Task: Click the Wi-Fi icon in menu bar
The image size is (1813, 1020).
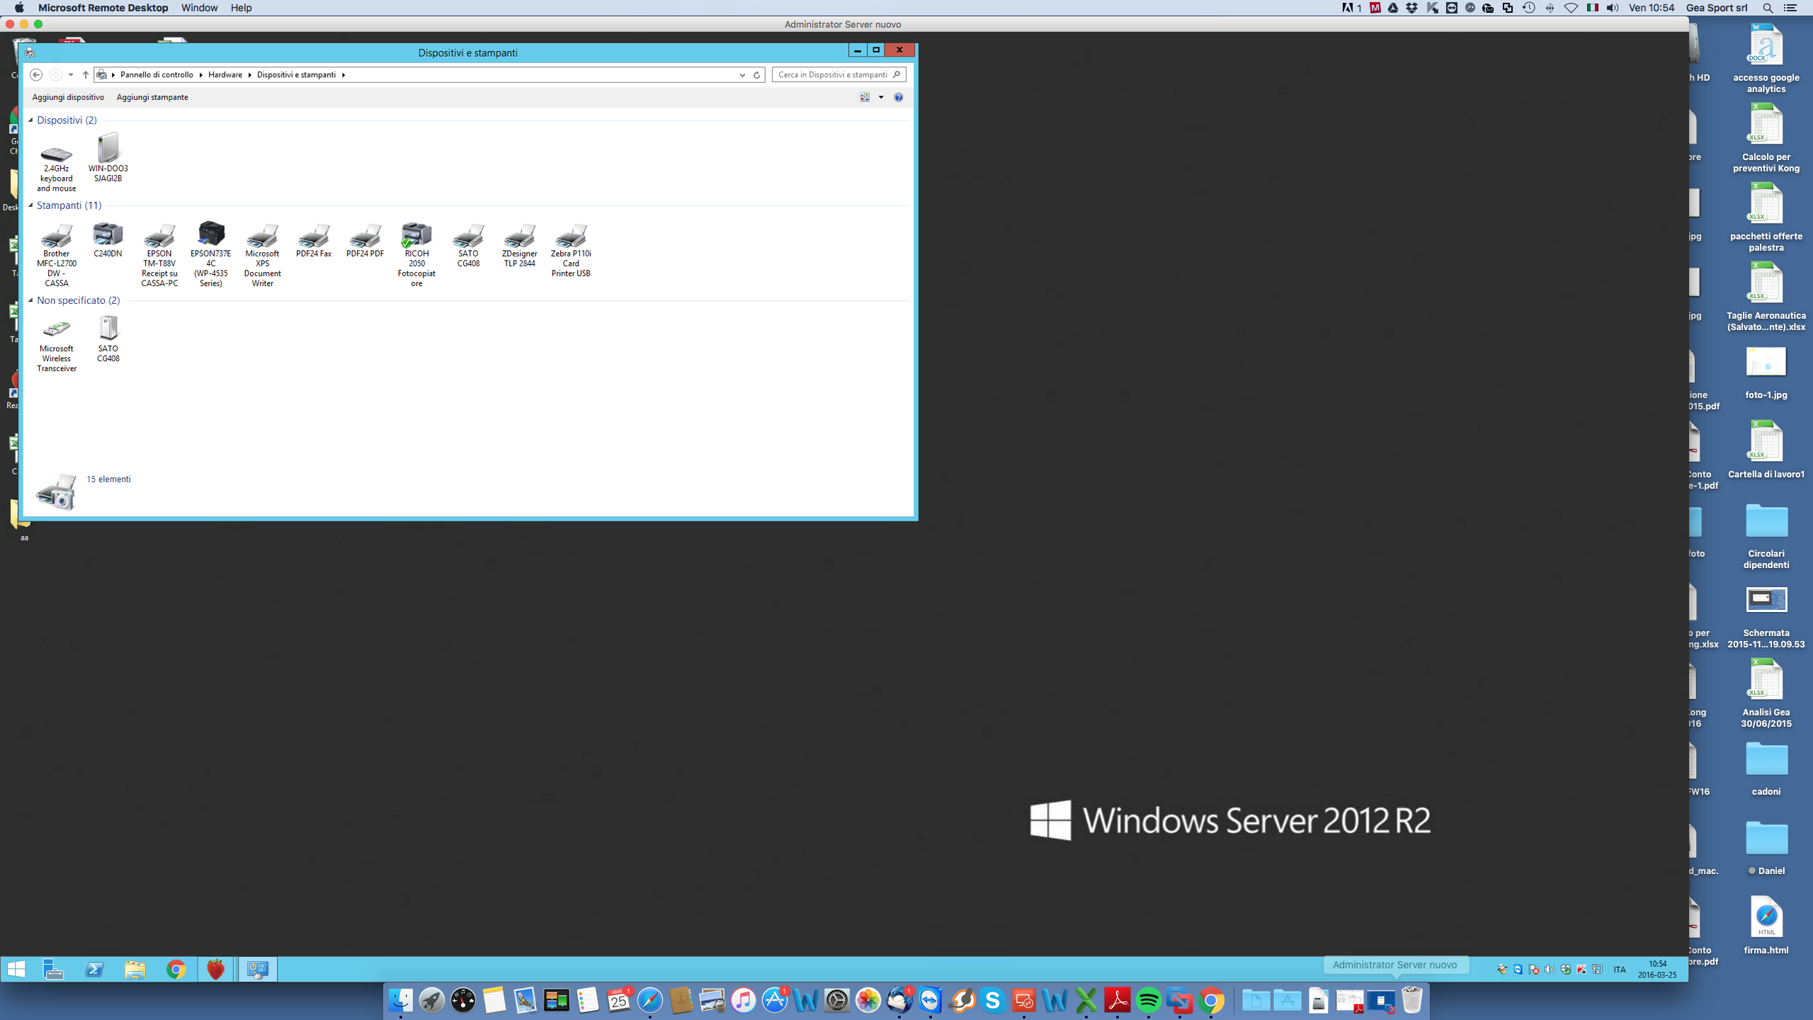Action: tap(1571, 8)
